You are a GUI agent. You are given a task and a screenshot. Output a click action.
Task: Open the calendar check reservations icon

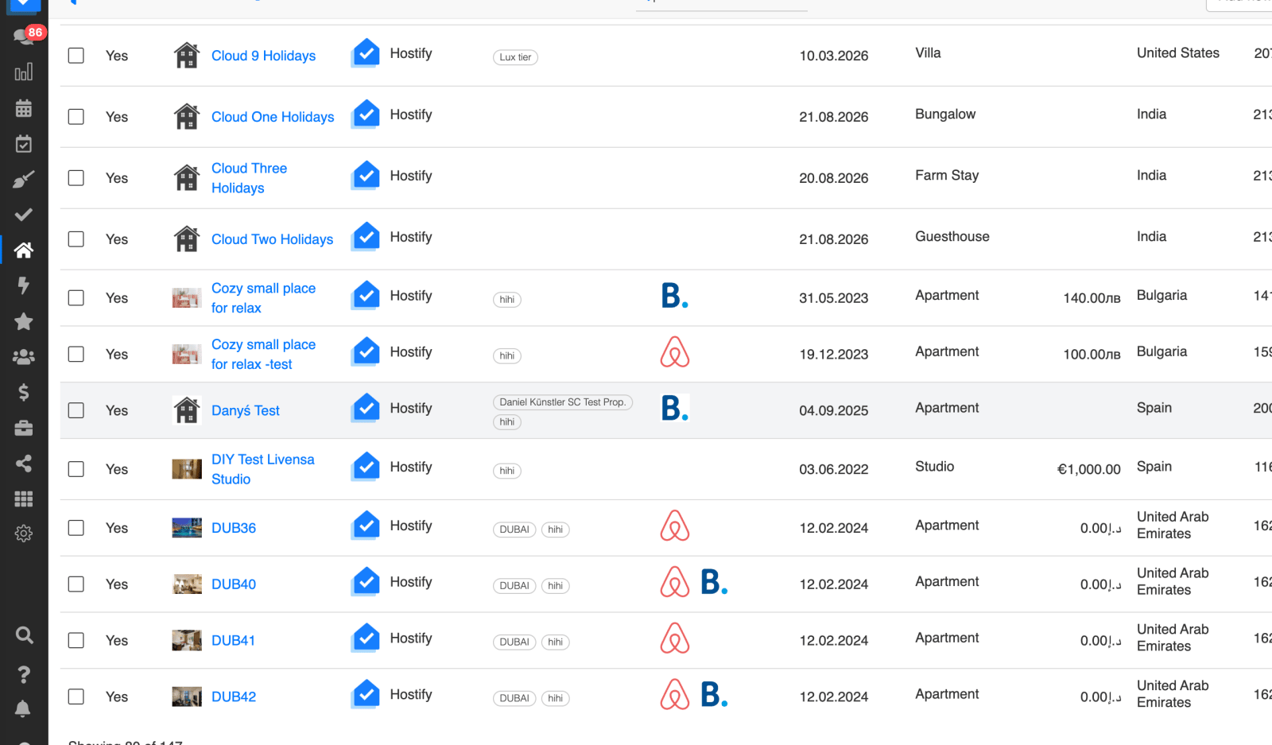click(24, 144)
